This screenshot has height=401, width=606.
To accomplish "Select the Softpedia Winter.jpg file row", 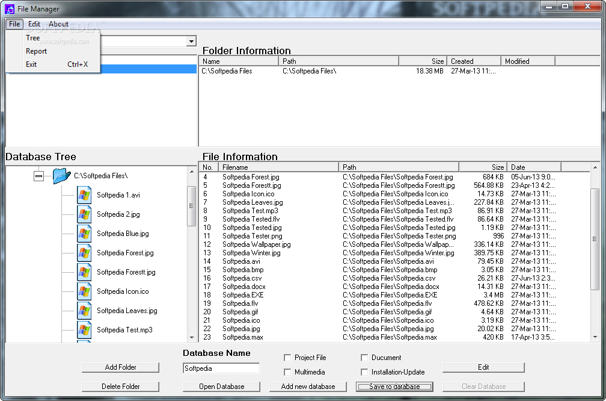I will click(x=394, y=253).
